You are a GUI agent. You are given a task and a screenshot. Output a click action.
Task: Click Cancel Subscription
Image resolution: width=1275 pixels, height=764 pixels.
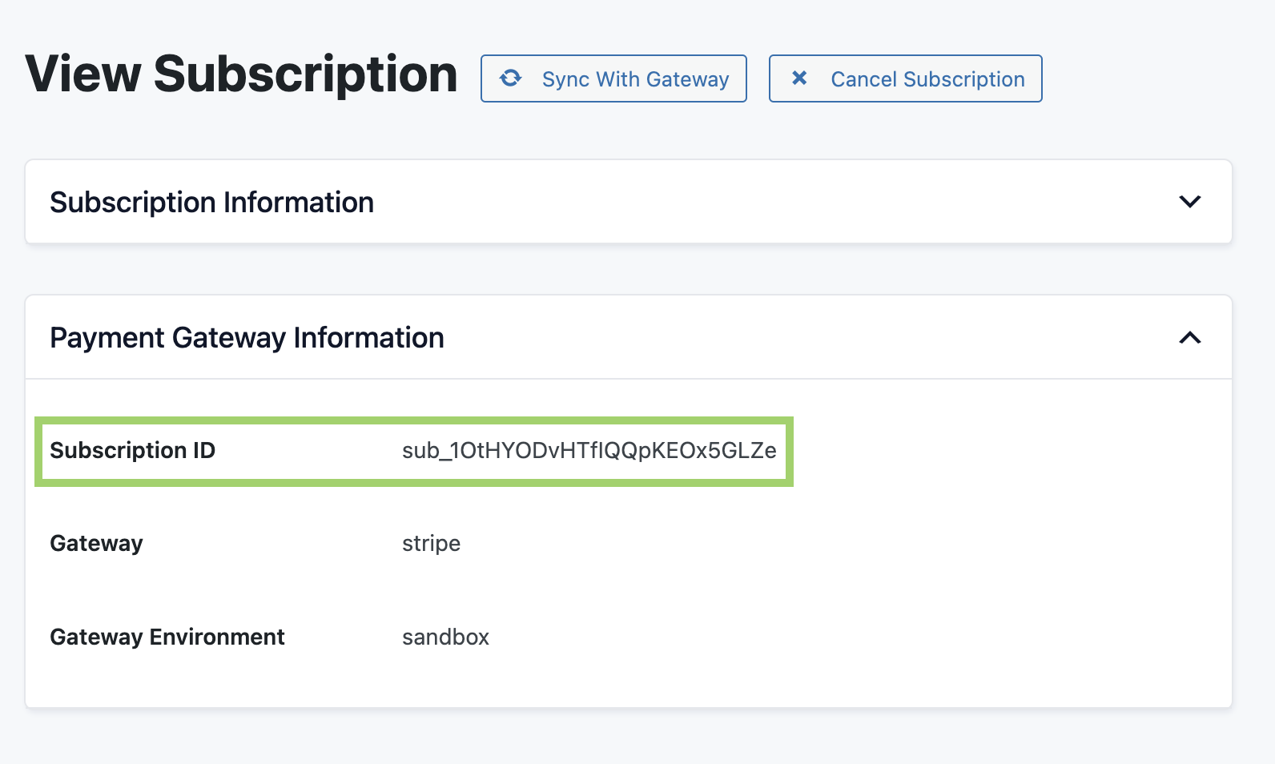(905, 78)
